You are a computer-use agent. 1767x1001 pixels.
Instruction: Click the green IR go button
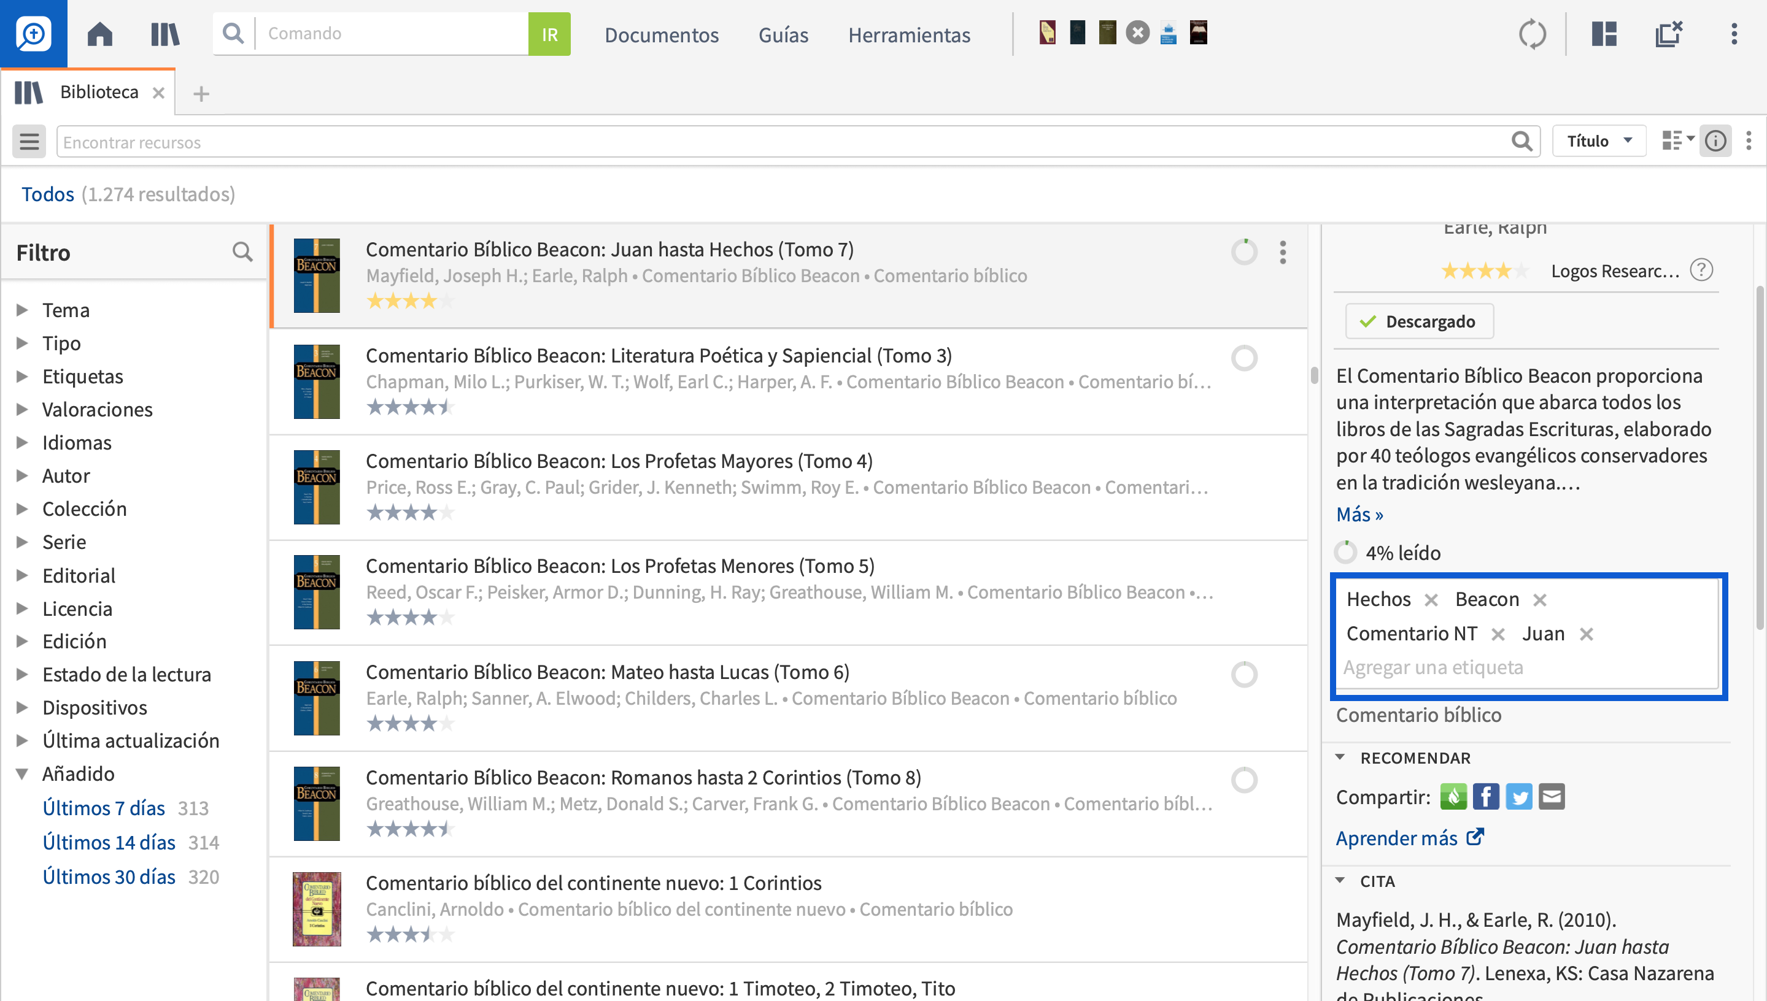(x=549, y=34)
